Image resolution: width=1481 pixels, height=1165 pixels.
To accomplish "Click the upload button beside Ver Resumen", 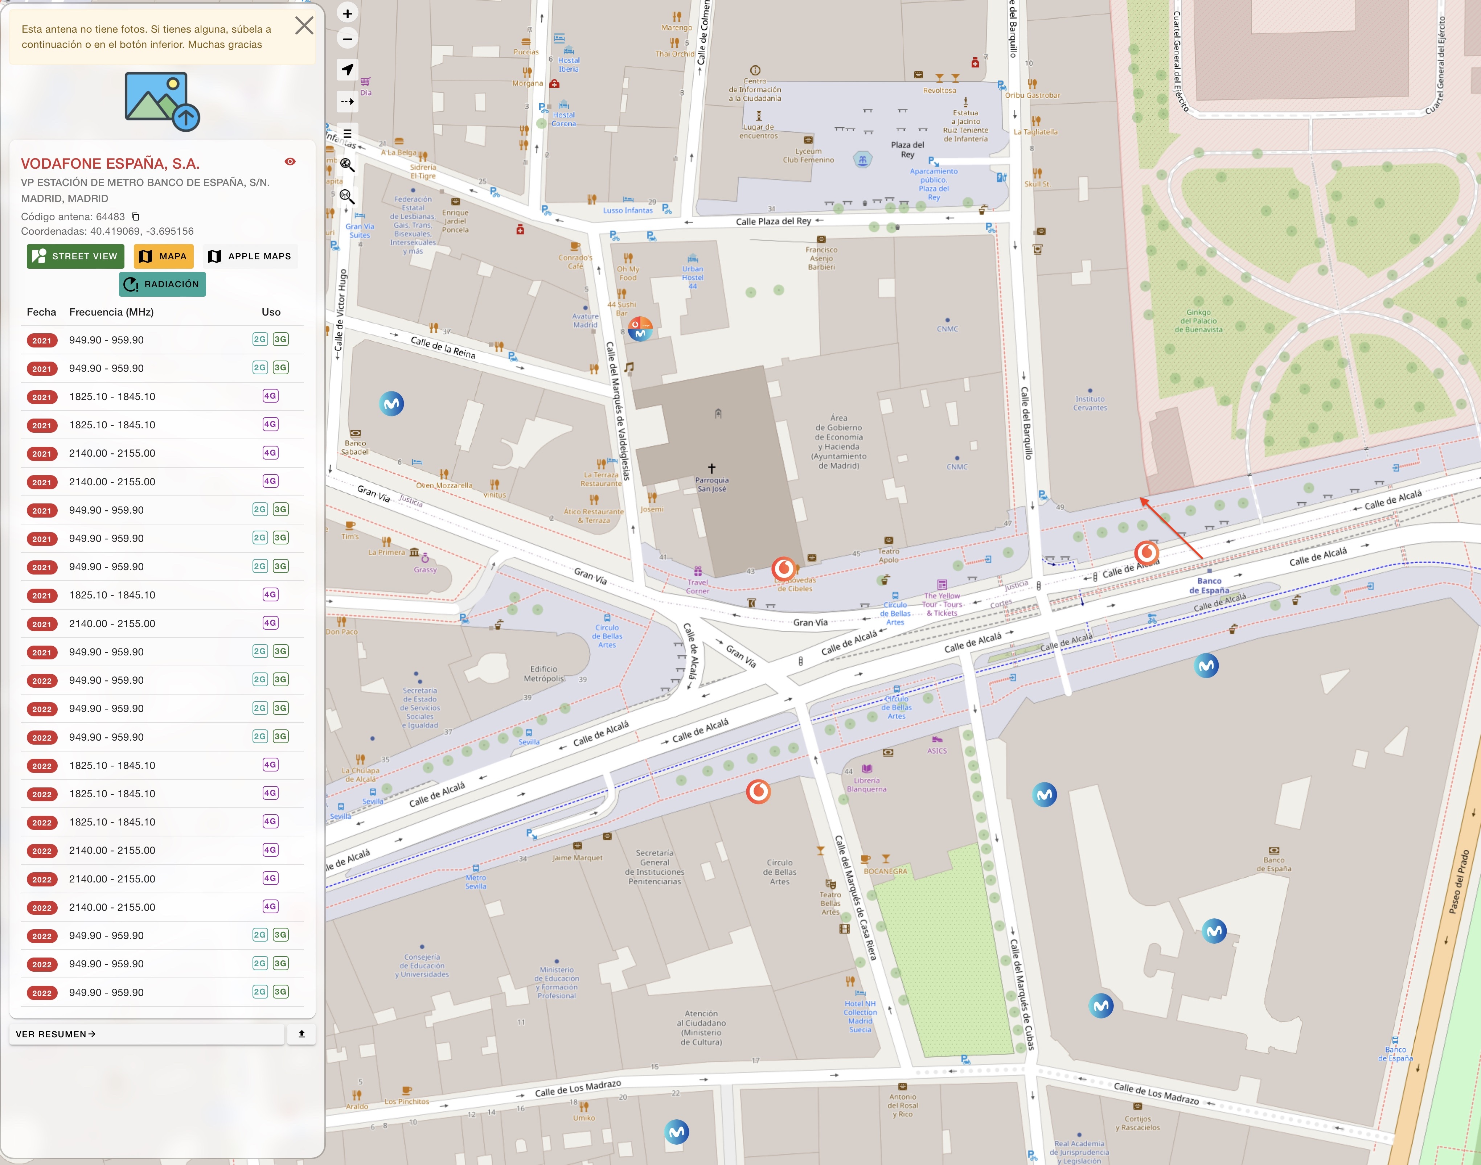I will [301, 1034].
